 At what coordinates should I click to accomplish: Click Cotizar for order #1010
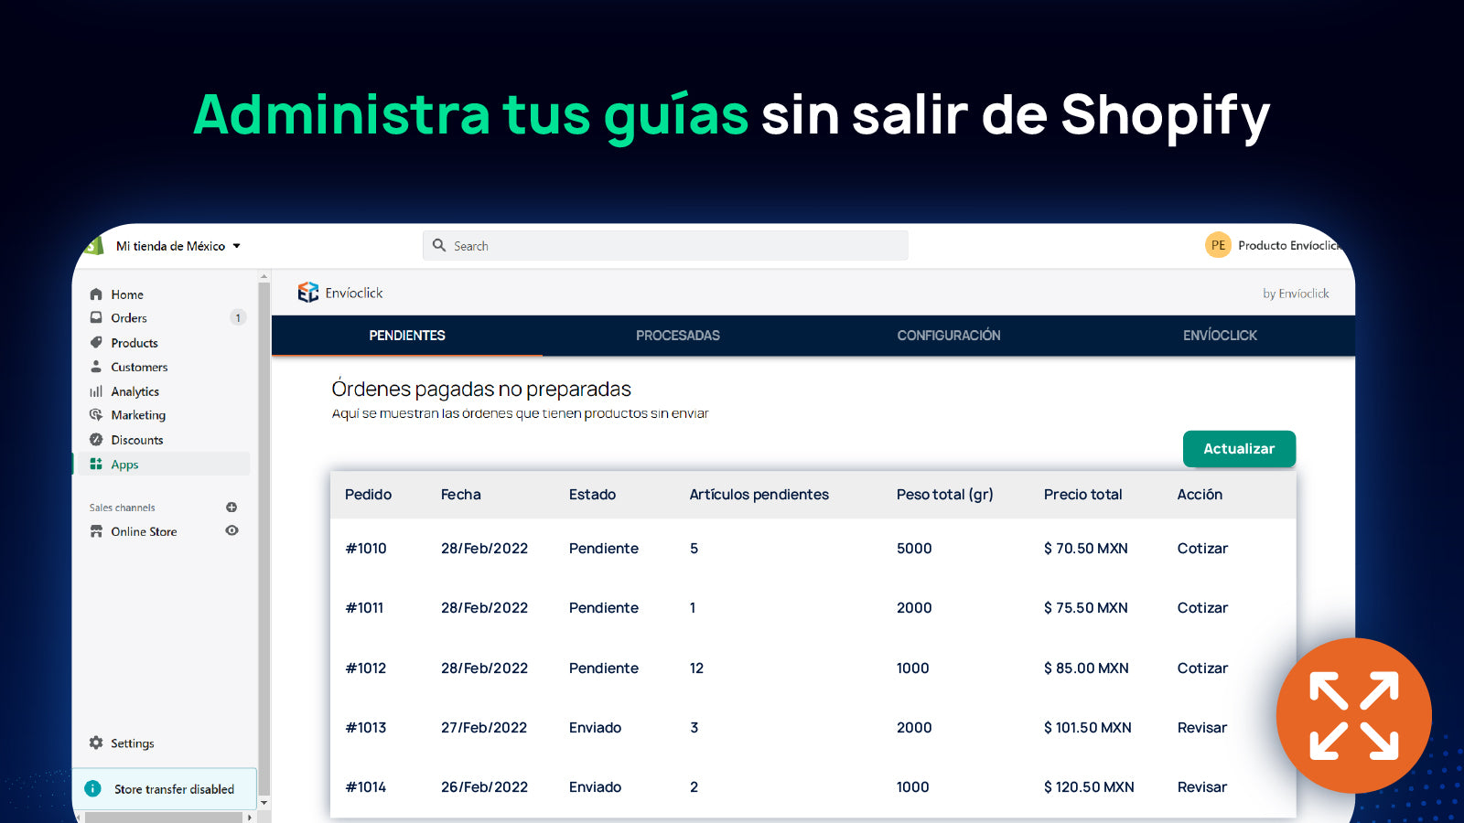[1202, 549]
